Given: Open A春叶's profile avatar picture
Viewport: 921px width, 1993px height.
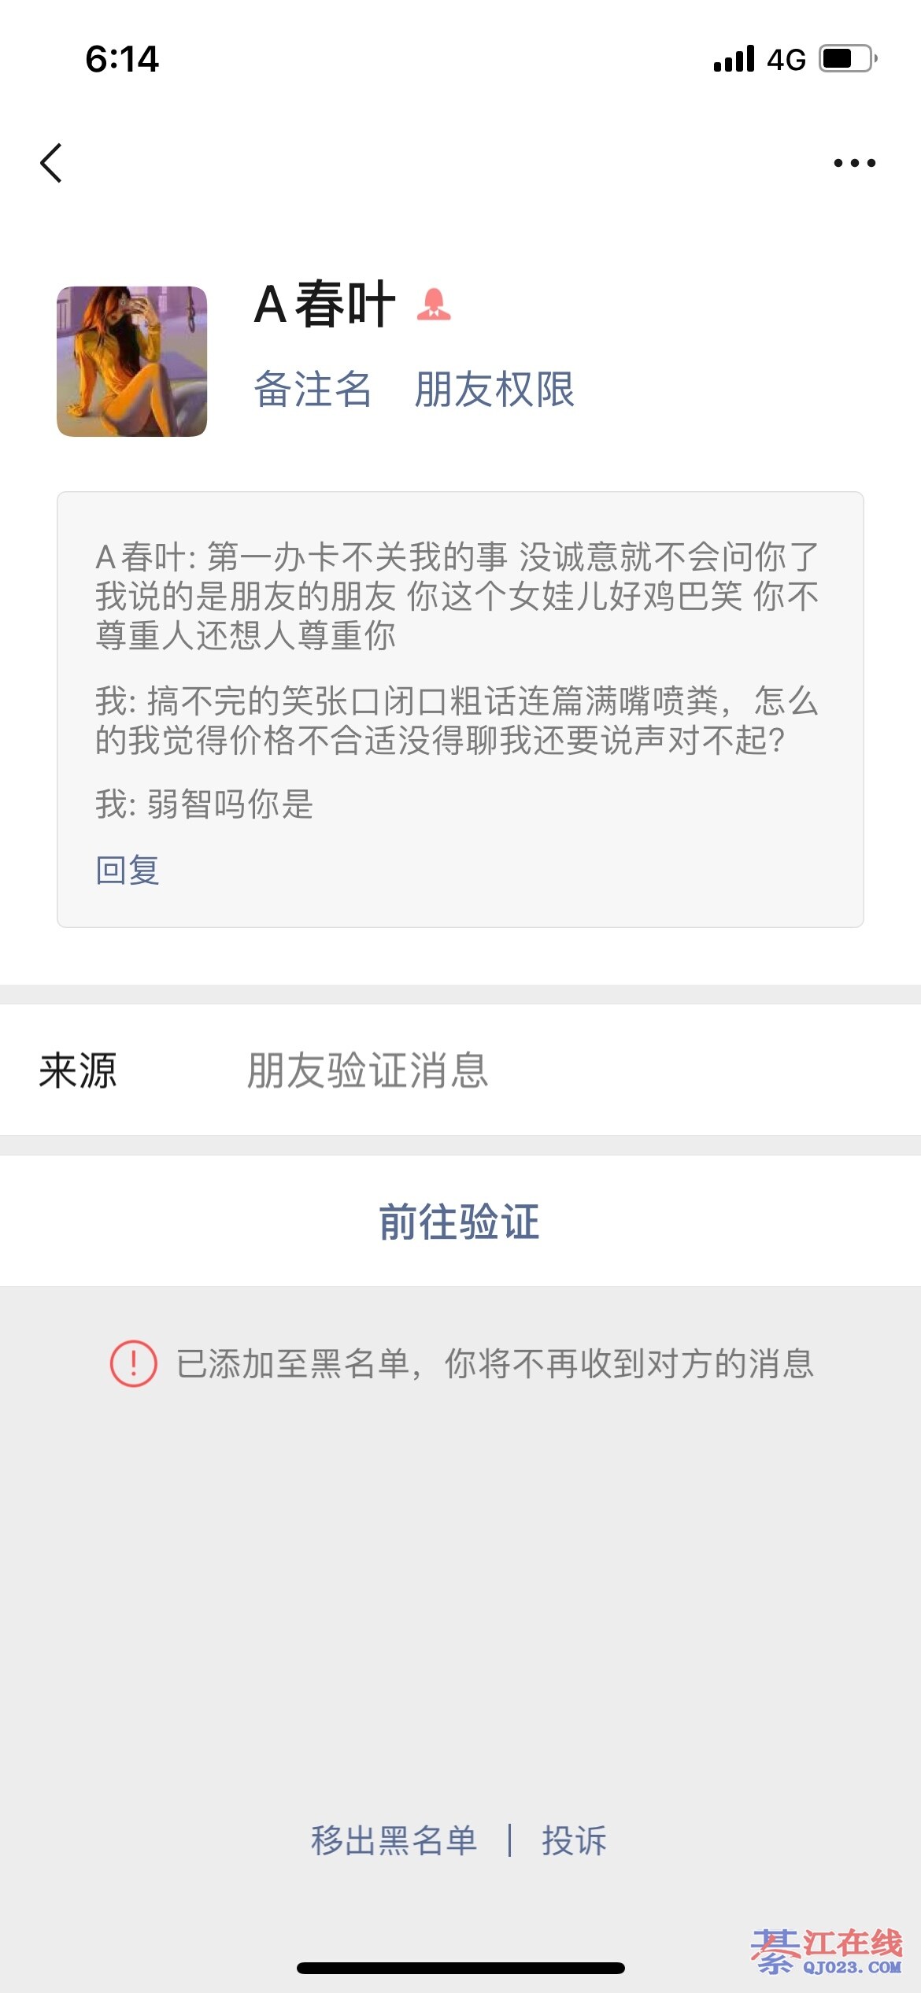Looking at the screenshot, I should coord(132,361).
